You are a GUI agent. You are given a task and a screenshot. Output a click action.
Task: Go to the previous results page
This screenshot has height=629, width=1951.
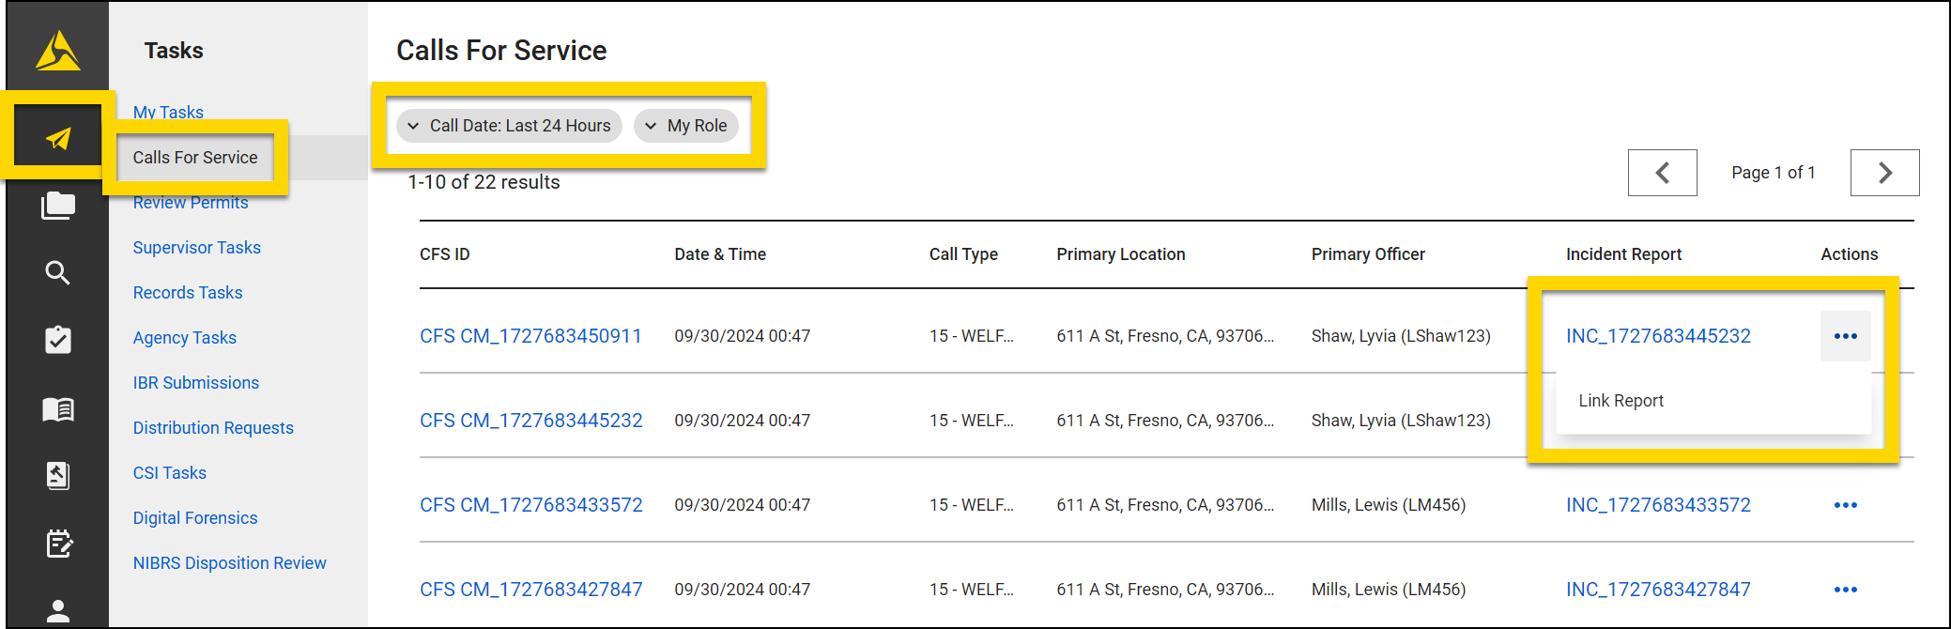(x=1662, y=173)
